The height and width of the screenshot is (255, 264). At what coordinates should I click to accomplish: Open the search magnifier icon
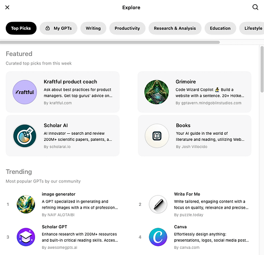[x=255, y=7]
